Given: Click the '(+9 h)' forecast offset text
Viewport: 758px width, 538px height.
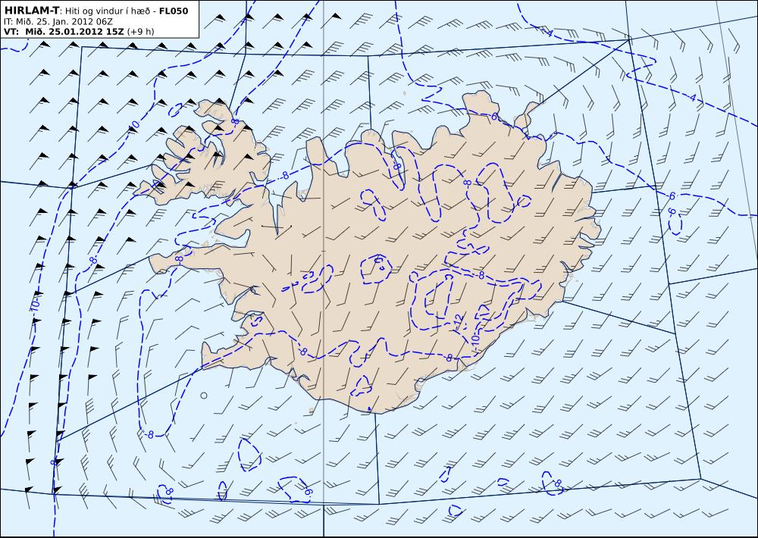Looking at the screenshot, I should [140, 31].
